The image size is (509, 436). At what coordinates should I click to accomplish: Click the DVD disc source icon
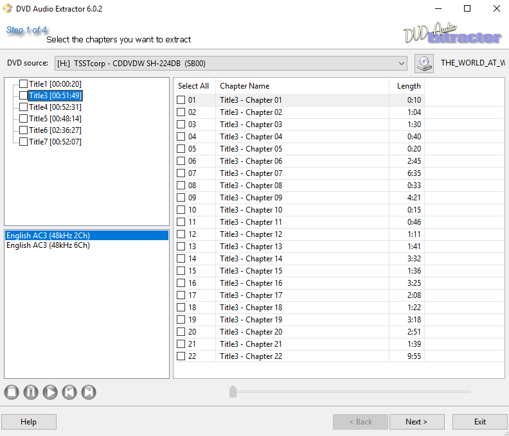(424, 64)
